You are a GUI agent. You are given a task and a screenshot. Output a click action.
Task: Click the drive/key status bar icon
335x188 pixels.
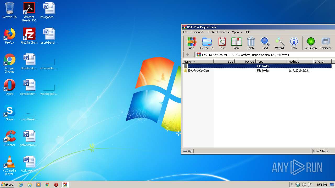click(x=188, y=151)
